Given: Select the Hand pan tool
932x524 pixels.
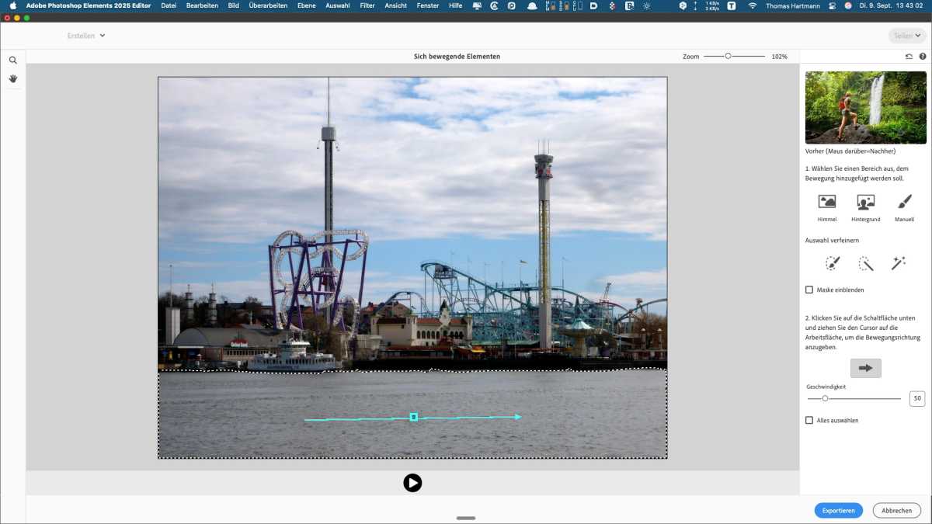Looking at the screenshot, I should tap(12, 78).
